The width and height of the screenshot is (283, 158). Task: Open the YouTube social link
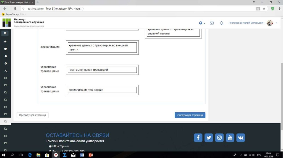pos(230,138)
